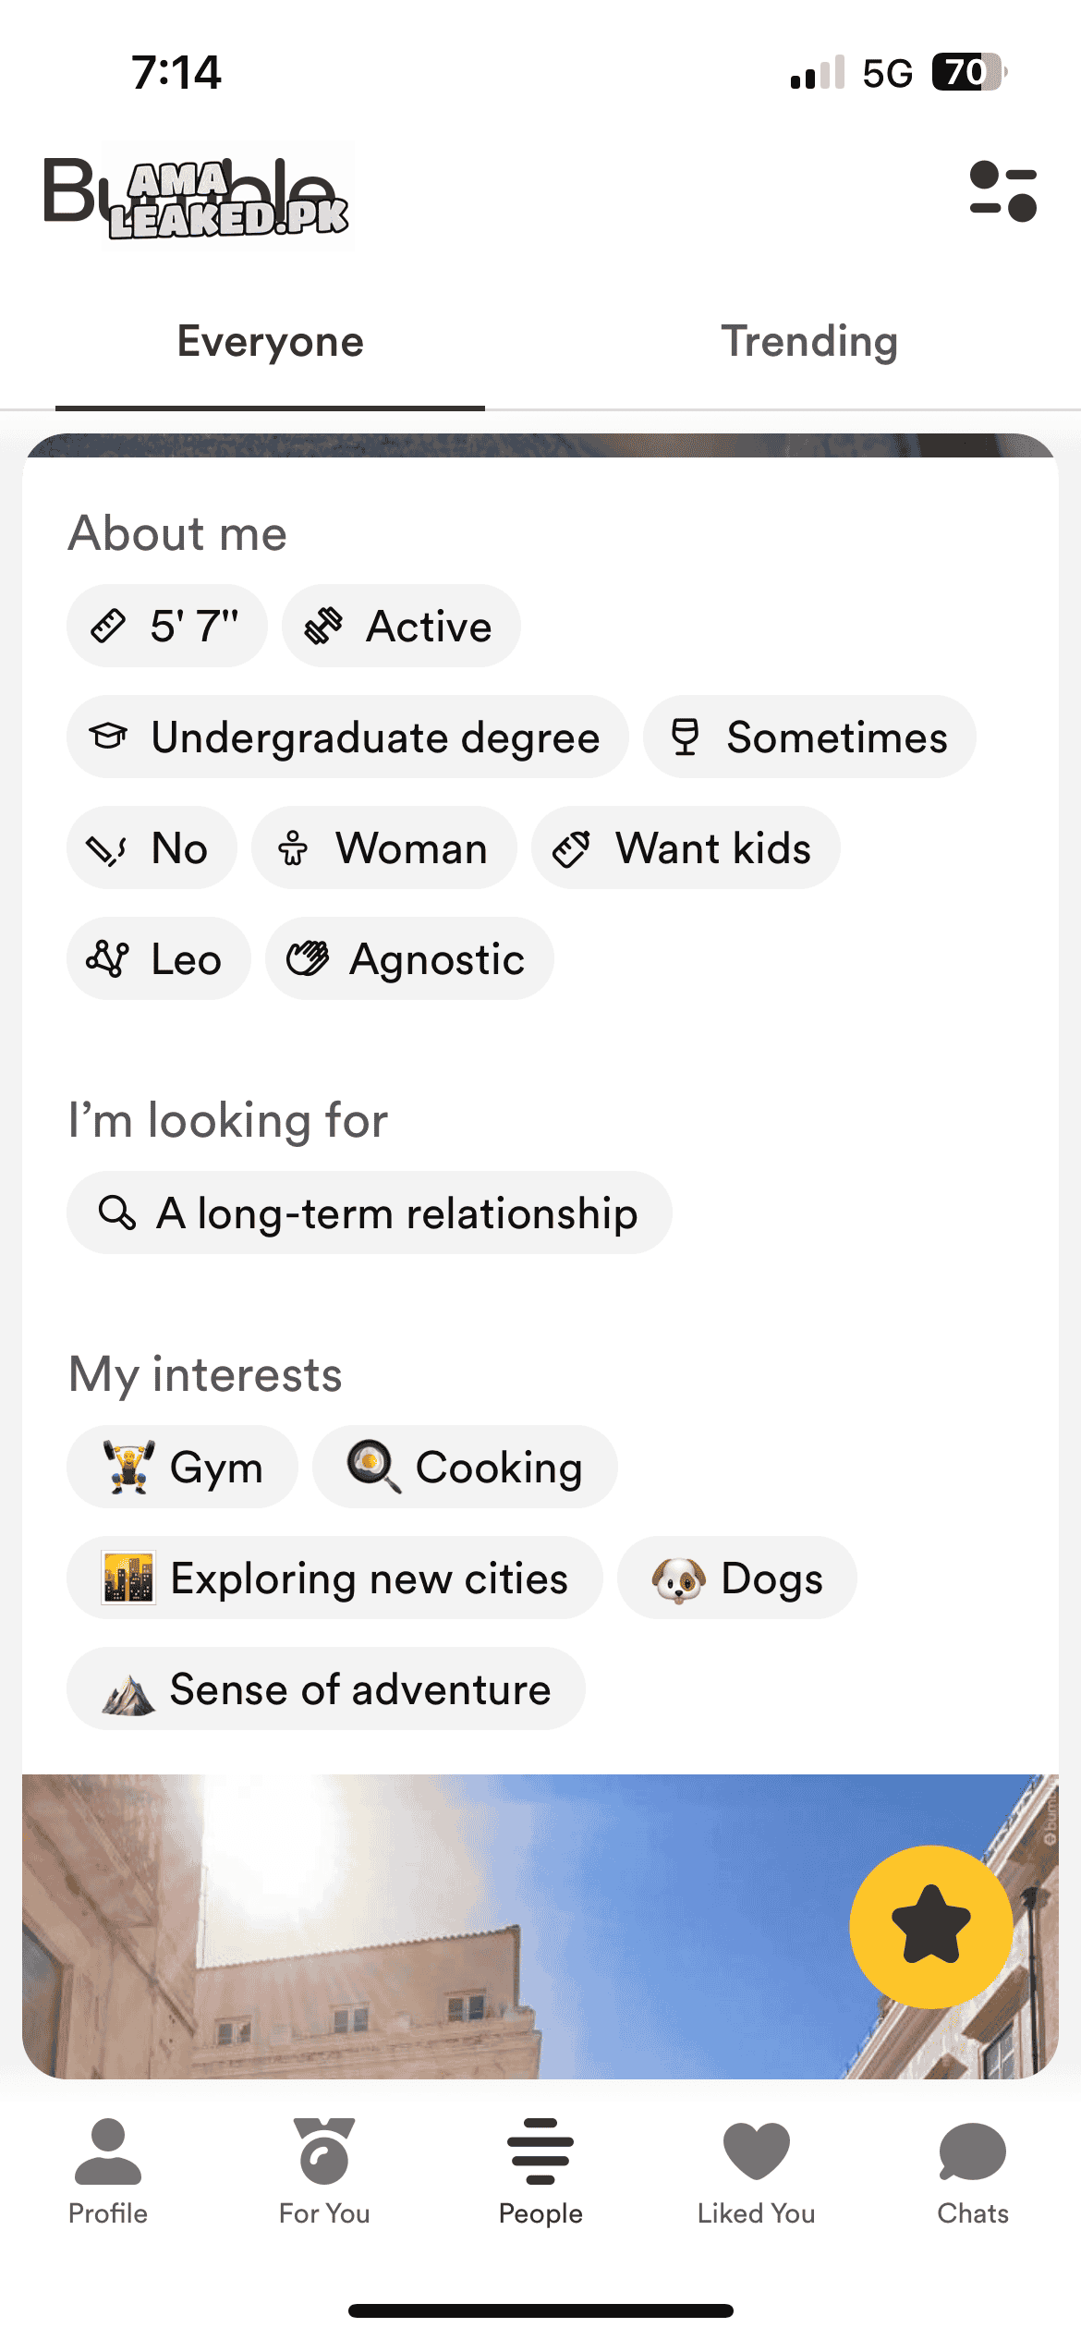Tap the Exploring new cities chip
This screenshot has height=2340, width=1081.
coord(334,1578)
